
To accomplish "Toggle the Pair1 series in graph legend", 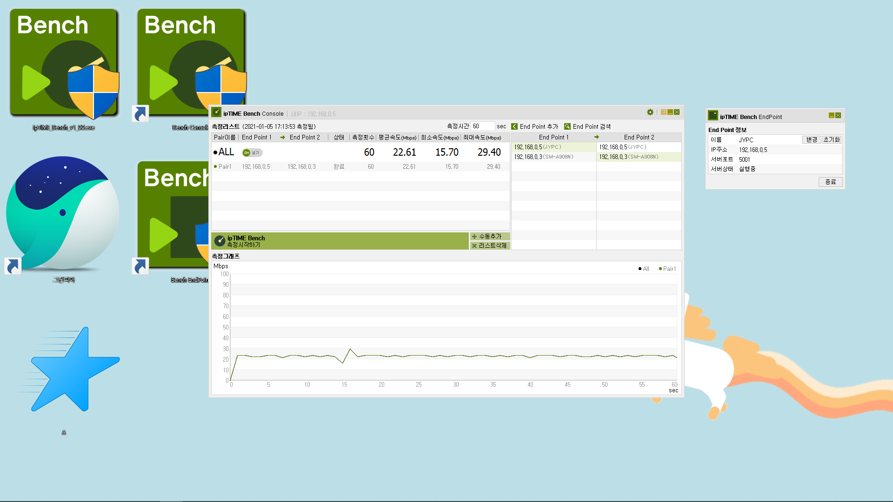I will tap(667, 269).
